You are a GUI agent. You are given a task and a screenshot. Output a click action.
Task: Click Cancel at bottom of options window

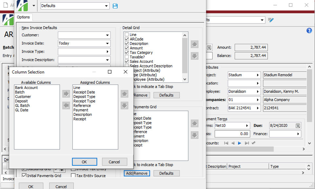coord(61,186)
